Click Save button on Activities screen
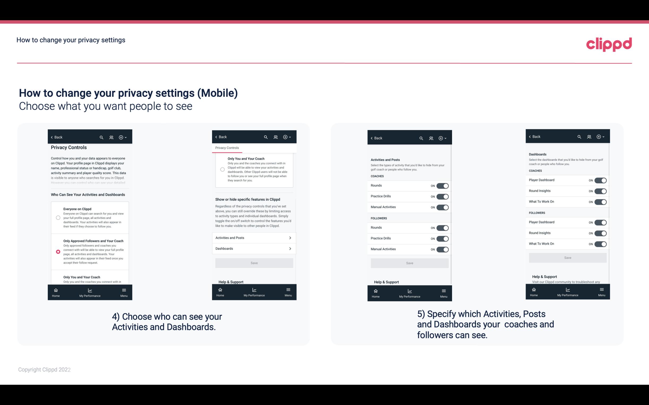The width and height of the screenshot is (649, 405). [x=409, y=262]
